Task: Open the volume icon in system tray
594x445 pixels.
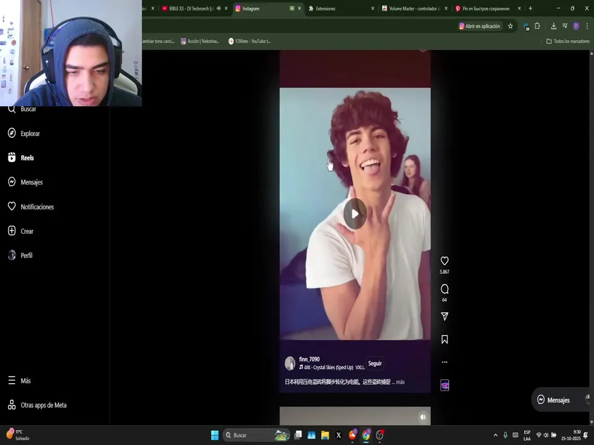Action: click(x=546, y=435)
